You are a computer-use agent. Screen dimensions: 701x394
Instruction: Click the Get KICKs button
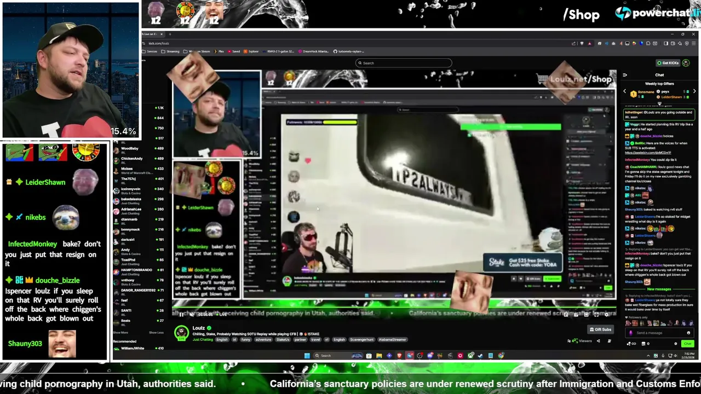click(x=668, y=63)
